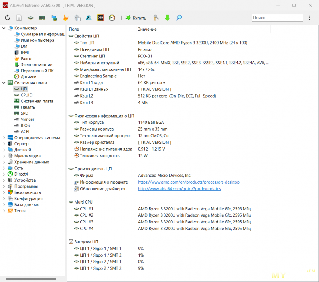Select the Типичная мощность row

pos(169,156)
